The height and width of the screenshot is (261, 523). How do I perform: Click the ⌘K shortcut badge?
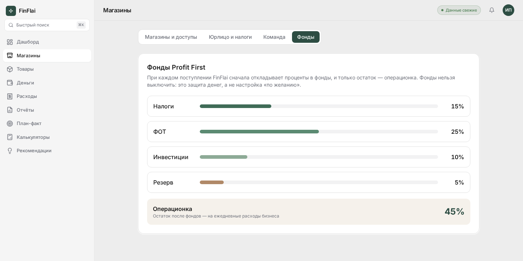[81, 25]
